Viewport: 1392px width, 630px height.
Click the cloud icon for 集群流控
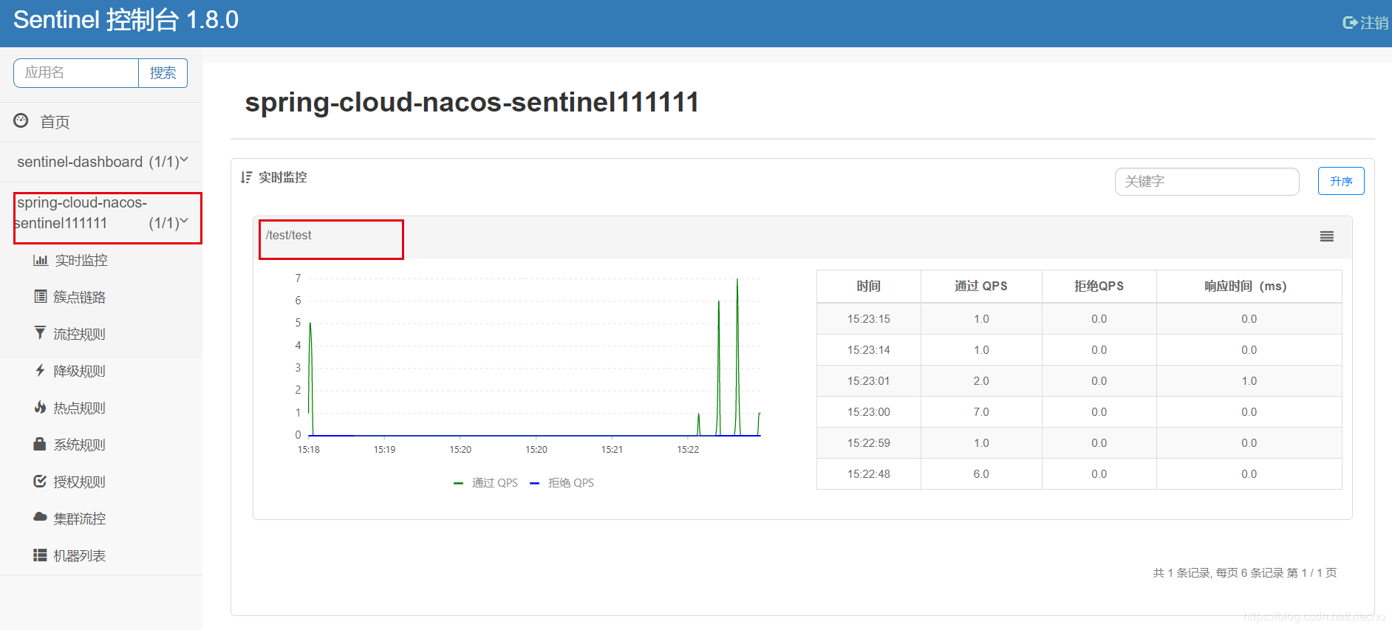tap(40, 517)
